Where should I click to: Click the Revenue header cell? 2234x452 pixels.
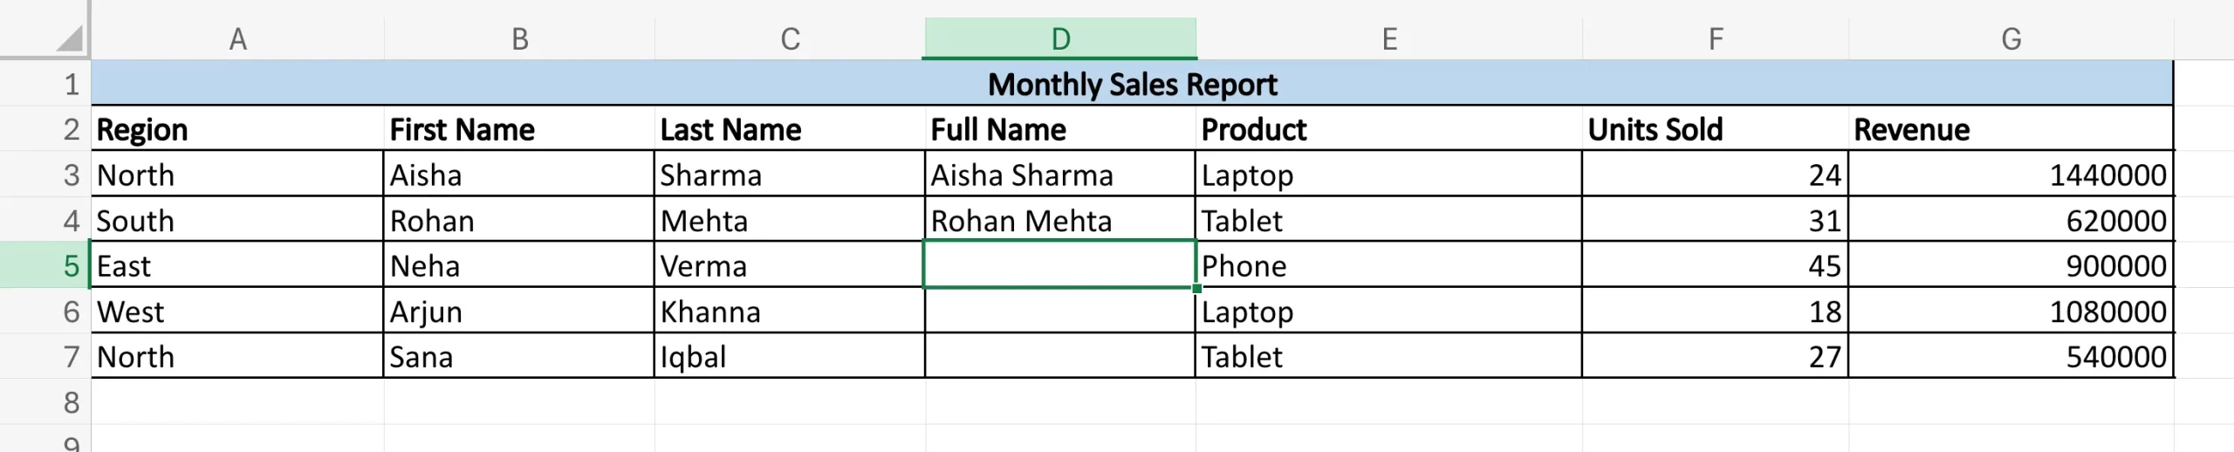(x=2011, y=129)
